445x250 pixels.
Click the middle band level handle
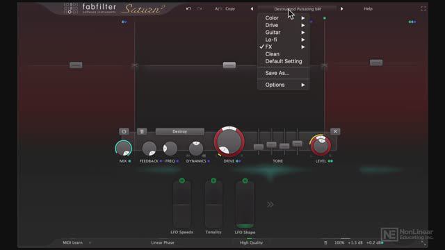coord(229,65)
